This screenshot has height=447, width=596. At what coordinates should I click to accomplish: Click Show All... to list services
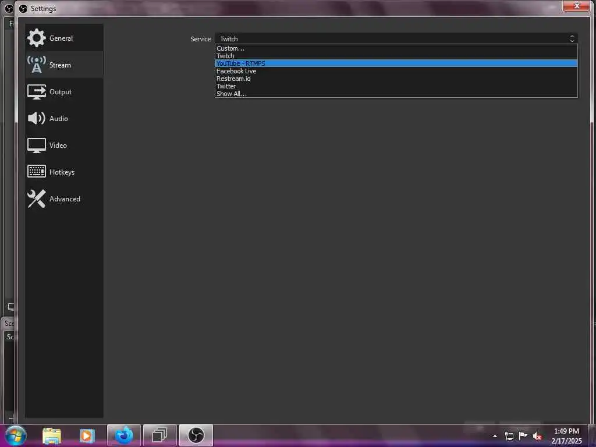pyautogui.click(x=396, y=94)
